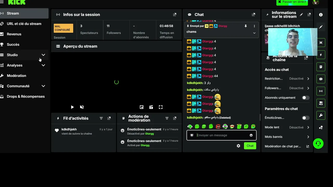Image resolution: width=333 pixels, height=187 pixels.
Task: Click kdkdhjekh username in Fil d'activités
Action: 69,129
